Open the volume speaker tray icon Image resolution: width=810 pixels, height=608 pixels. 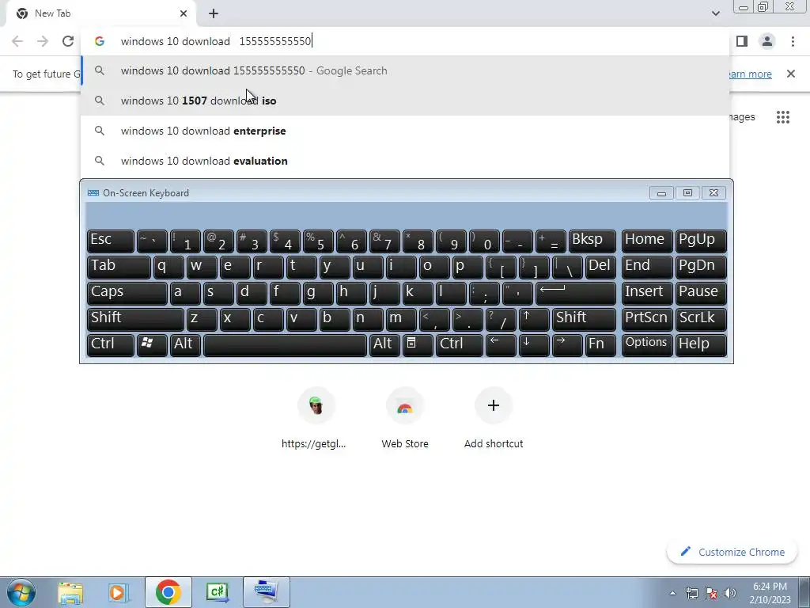click(730, 593)
